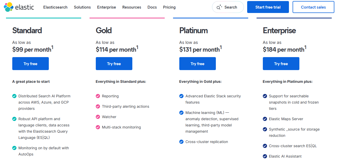Expand the Enterprise navigation menu
338x163 pixels.
click(106, 7)
